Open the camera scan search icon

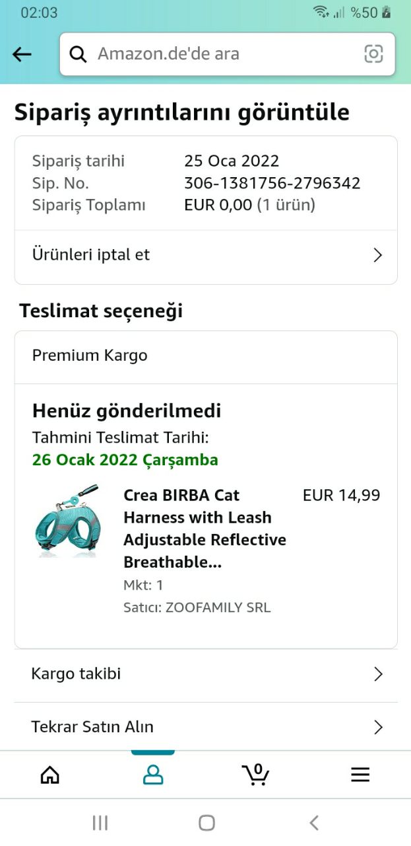point(373,54)
